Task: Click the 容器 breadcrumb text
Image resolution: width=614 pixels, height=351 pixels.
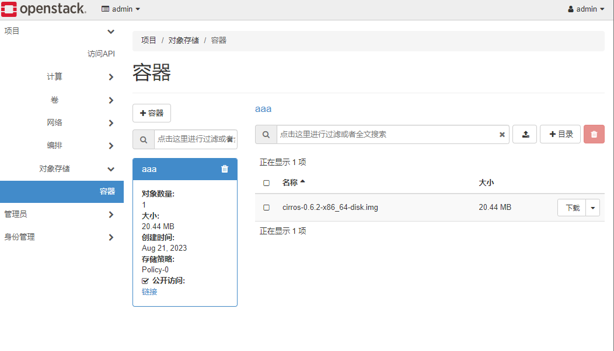Action: pos(218,40)
